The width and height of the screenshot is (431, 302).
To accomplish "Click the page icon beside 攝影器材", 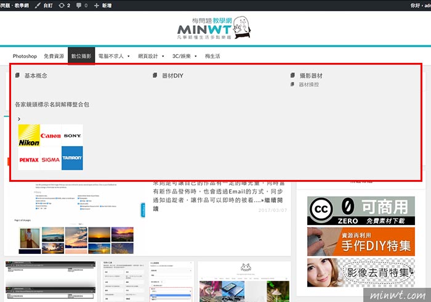I will 292,75.
